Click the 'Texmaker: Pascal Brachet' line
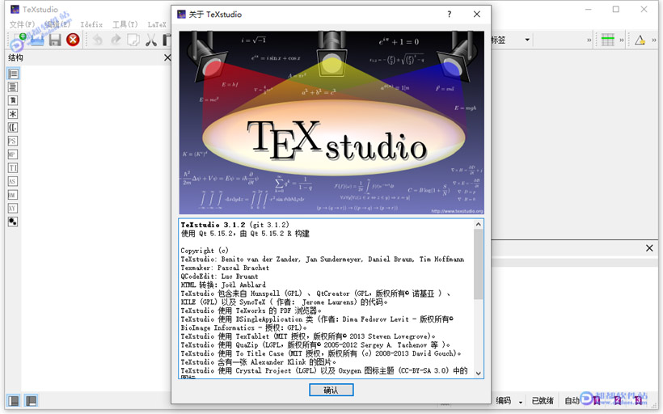This screenshot has height=414, width=663. 225,268
